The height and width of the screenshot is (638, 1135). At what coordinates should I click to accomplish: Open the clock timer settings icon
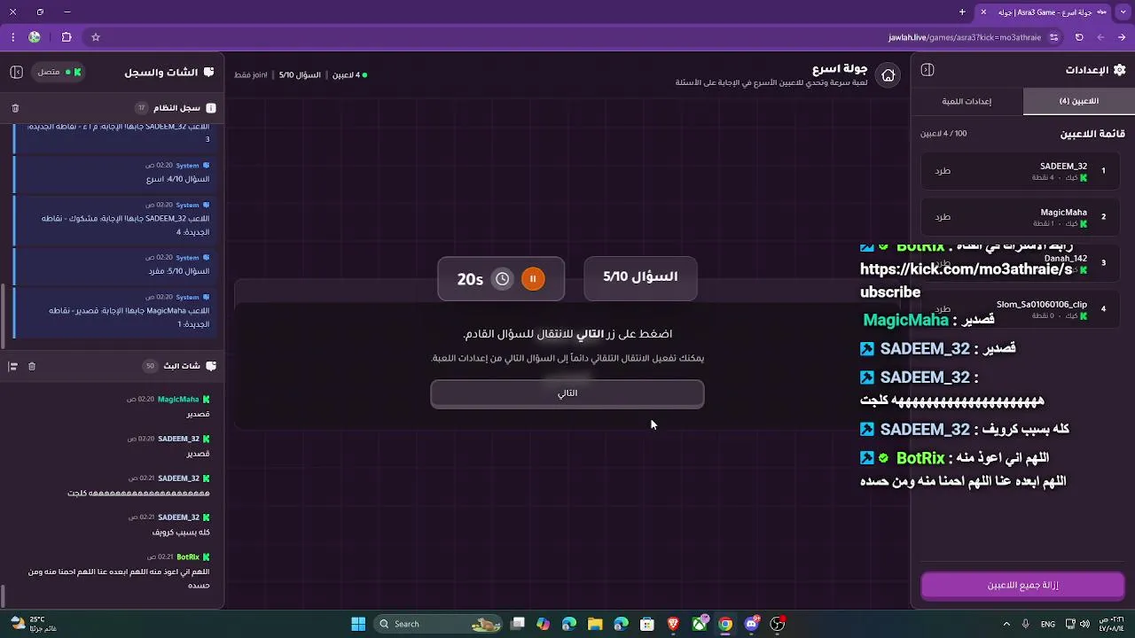pos(503,279)
